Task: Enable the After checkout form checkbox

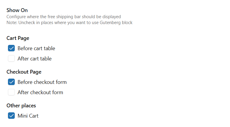Action: point(11,92)
